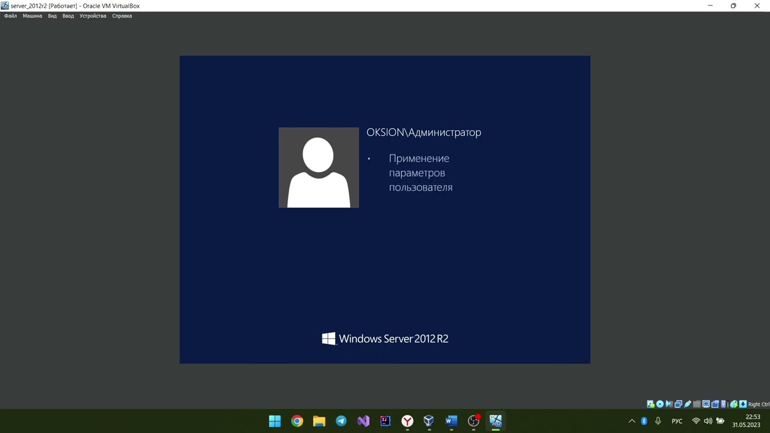The height and width of the screenshot is (433, 770).
Task: Click the CPU virtualization V status icon
Action: point(724,404)
